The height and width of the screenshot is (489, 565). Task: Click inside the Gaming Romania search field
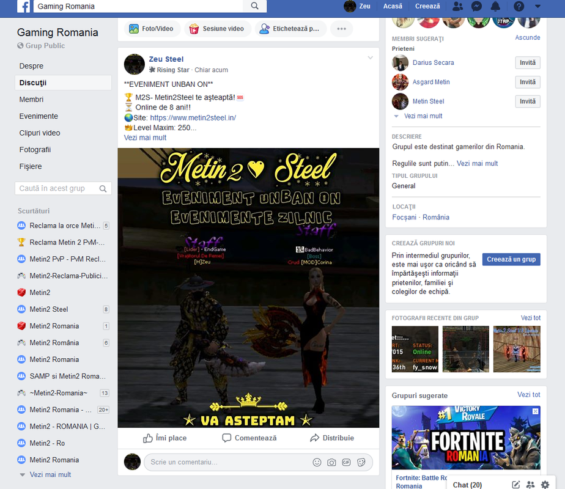pyautogui.click(x=138, y=6)
